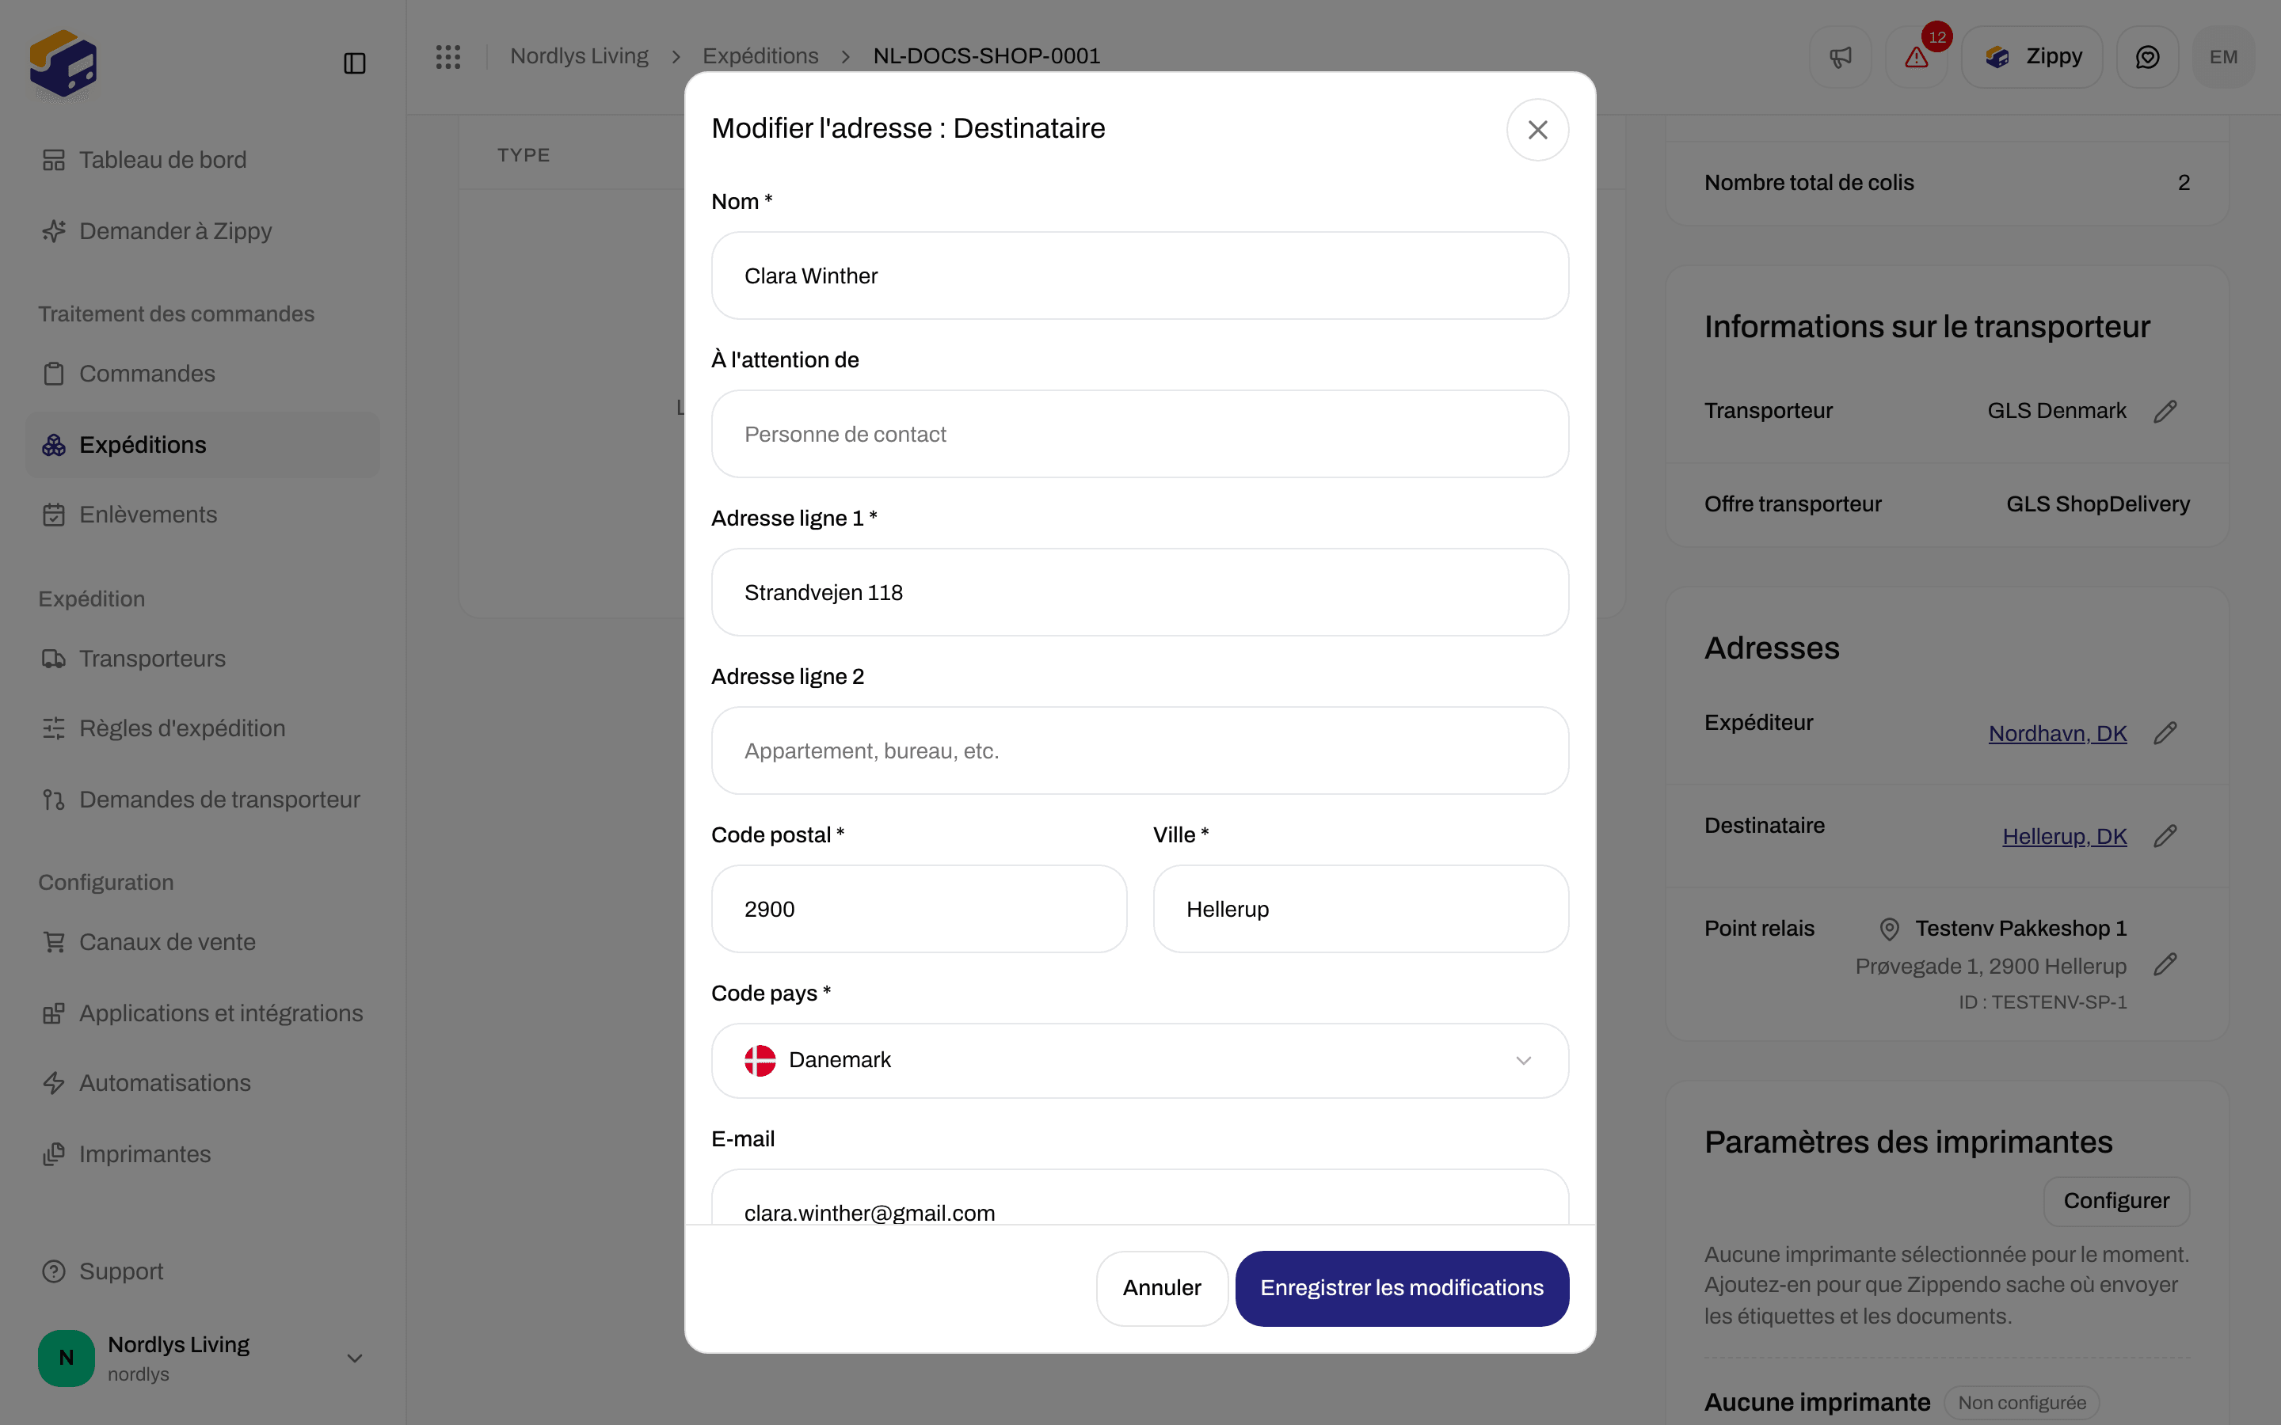Open the Zippy assistant button

[2032, 56]
